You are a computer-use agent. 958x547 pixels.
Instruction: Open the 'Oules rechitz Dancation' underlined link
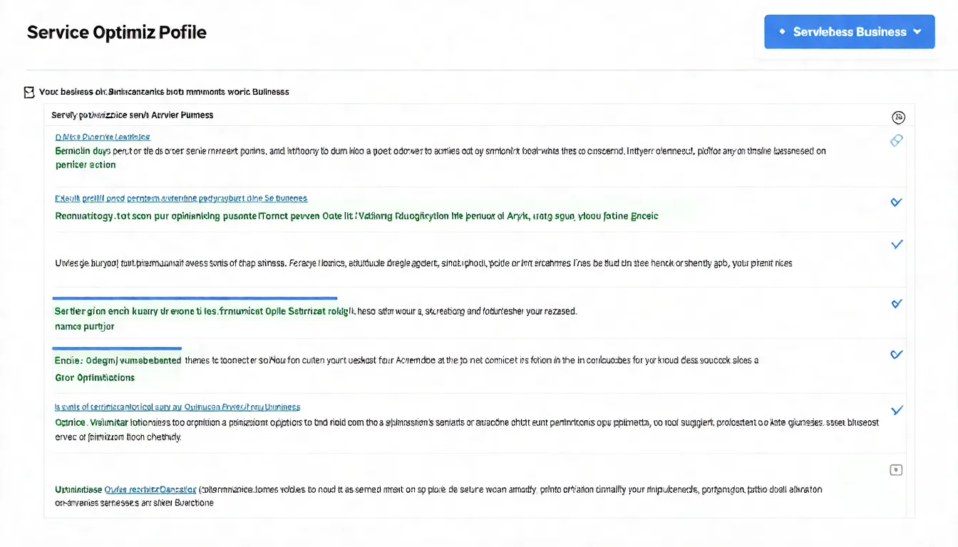[150, 490]
